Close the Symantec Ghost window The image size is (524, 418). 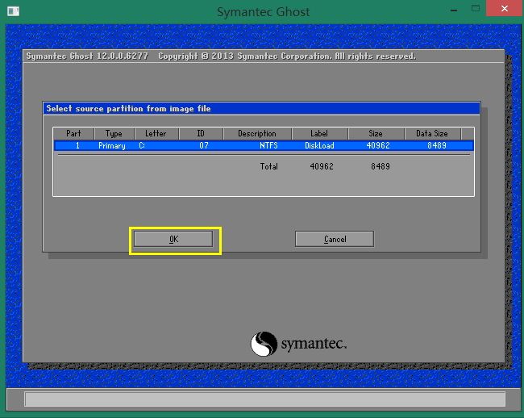505,8
